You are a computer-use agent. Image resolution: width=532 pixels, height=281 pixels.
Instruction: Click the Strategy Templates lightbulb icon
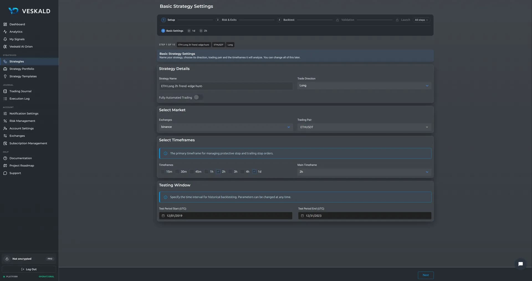click(x=5, y=76)
